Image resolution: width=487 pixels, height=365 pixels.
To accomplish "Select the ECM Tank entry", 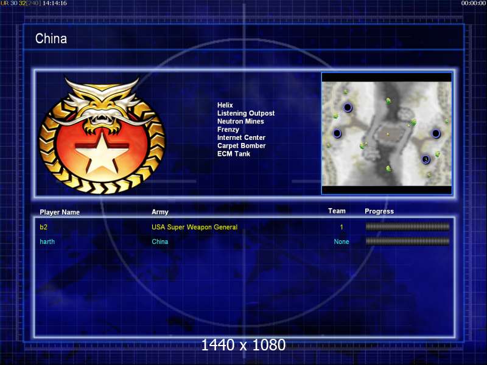I will 234,154.
